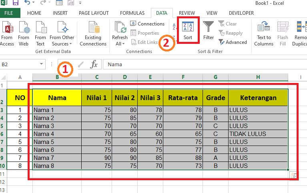The image size is (307, 193).
Task: Click the Undo arrow icon
Action: [x=27, y=2]
